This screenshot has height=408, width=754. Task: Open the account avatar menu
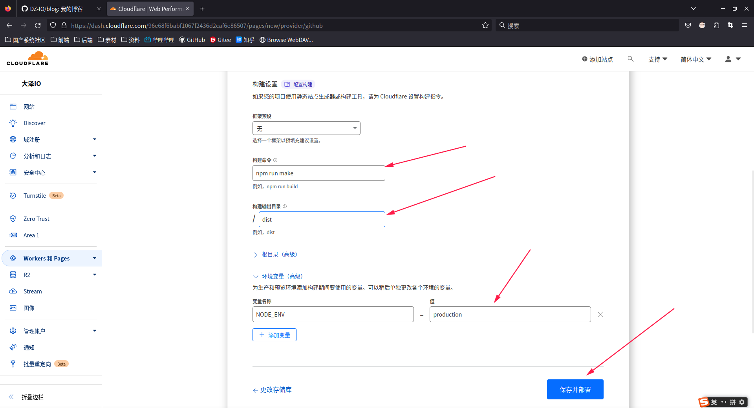tap(732, 59)
